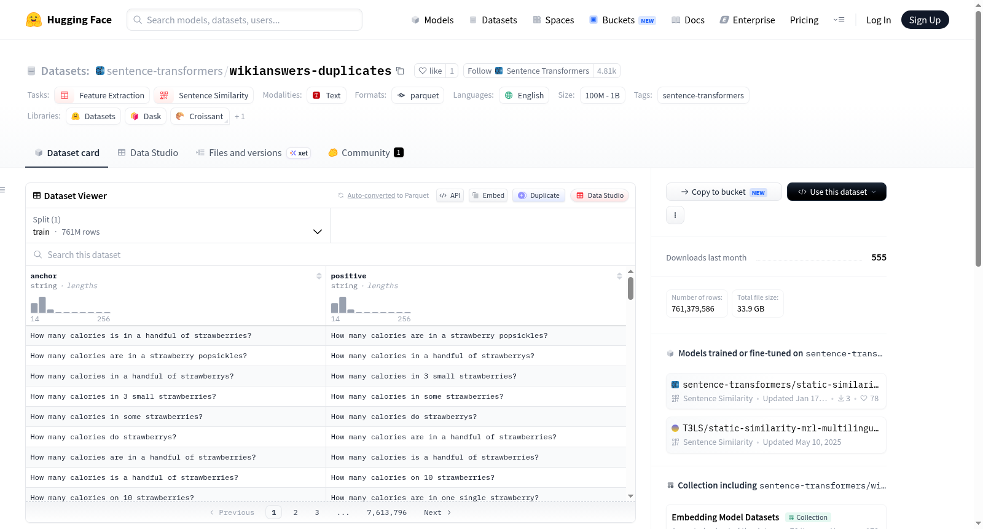Go to Enterprise page
983x529 pixels.
(x=747, y=20)
